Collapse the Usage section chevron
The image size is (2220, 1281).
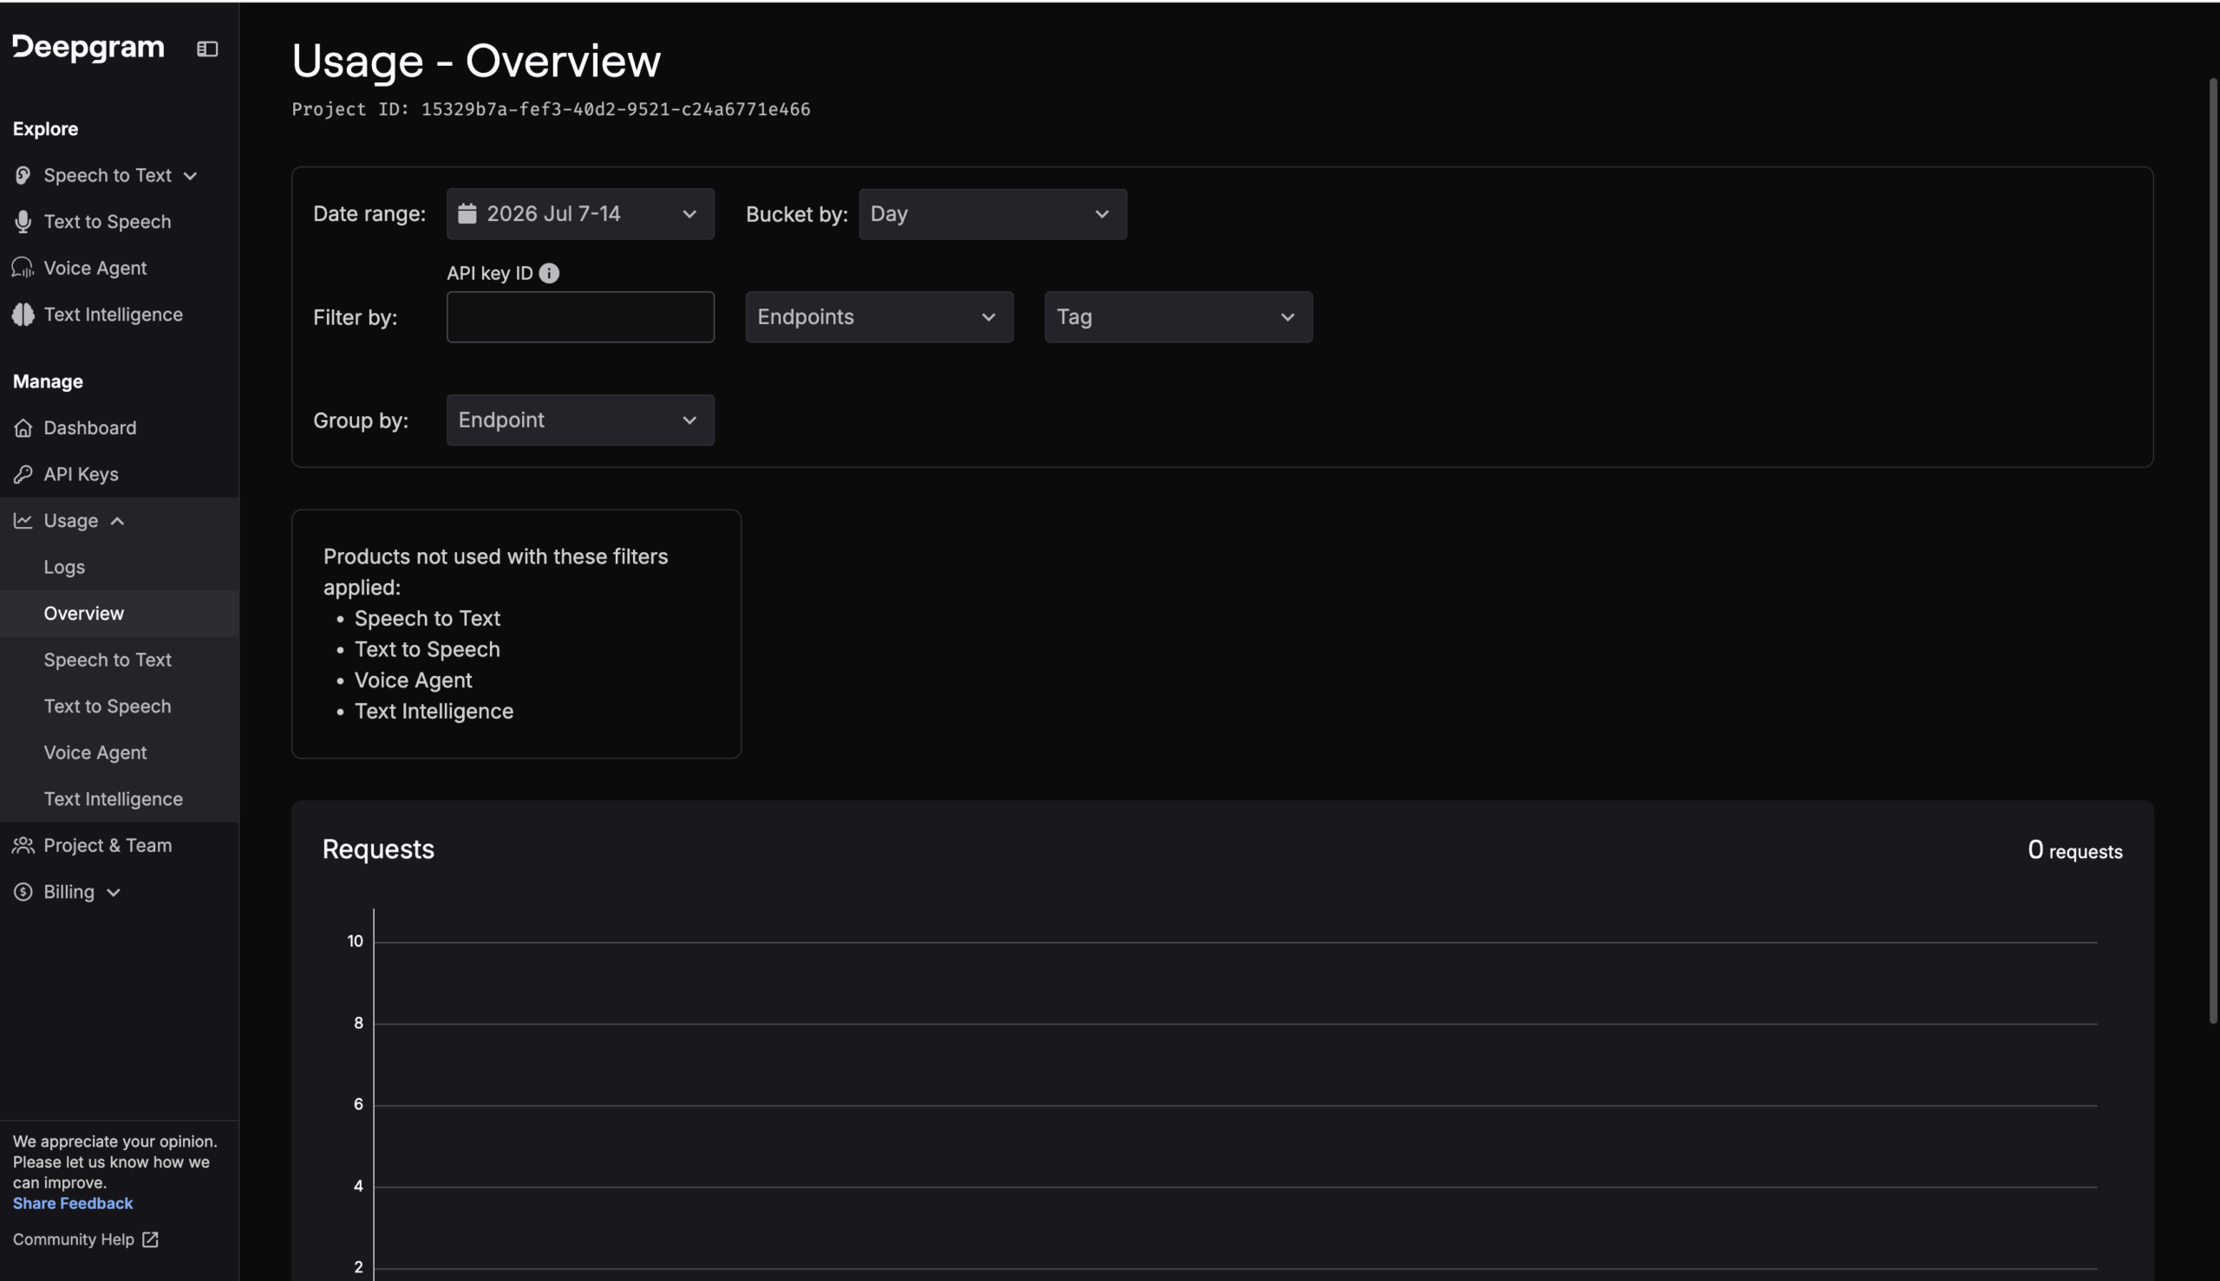[117, 521]
